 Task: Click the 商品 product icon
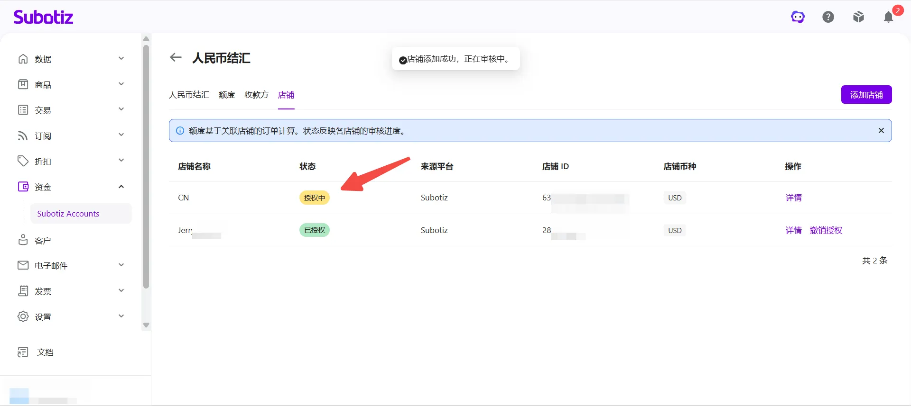23,84
